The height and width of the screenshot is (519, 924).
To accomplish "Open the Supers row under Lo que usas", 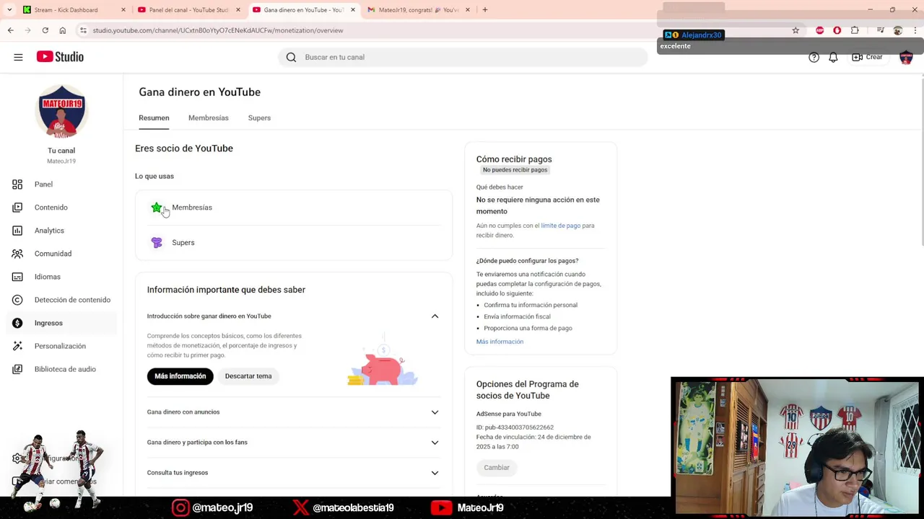I will pyautogui.click(x=294, y=242).
